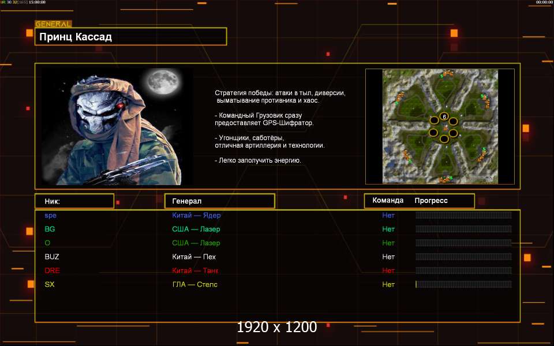Select player nickname "SX"
Image resolution: width=554 pixels, height=346 pixels.
click(x=50, y=284)
